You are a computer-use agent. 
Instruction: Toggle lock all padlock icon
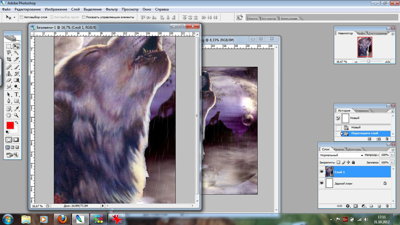(x=353, y=163)
